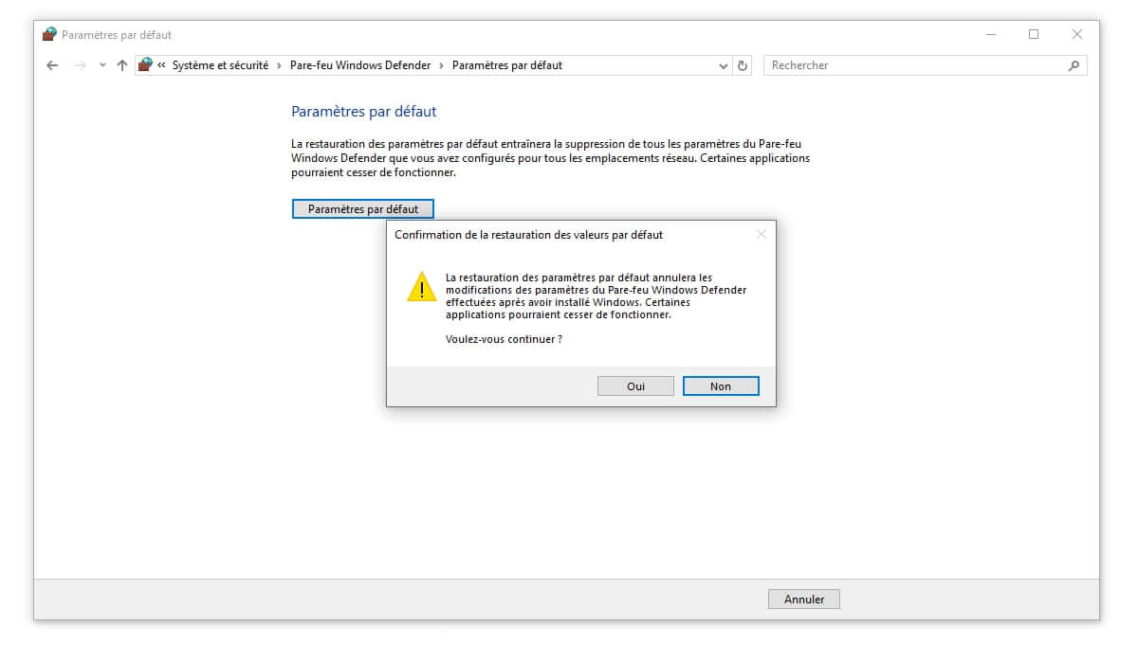
Task: Click the Paramètres par défaut button
Action: tap(363, 209)
